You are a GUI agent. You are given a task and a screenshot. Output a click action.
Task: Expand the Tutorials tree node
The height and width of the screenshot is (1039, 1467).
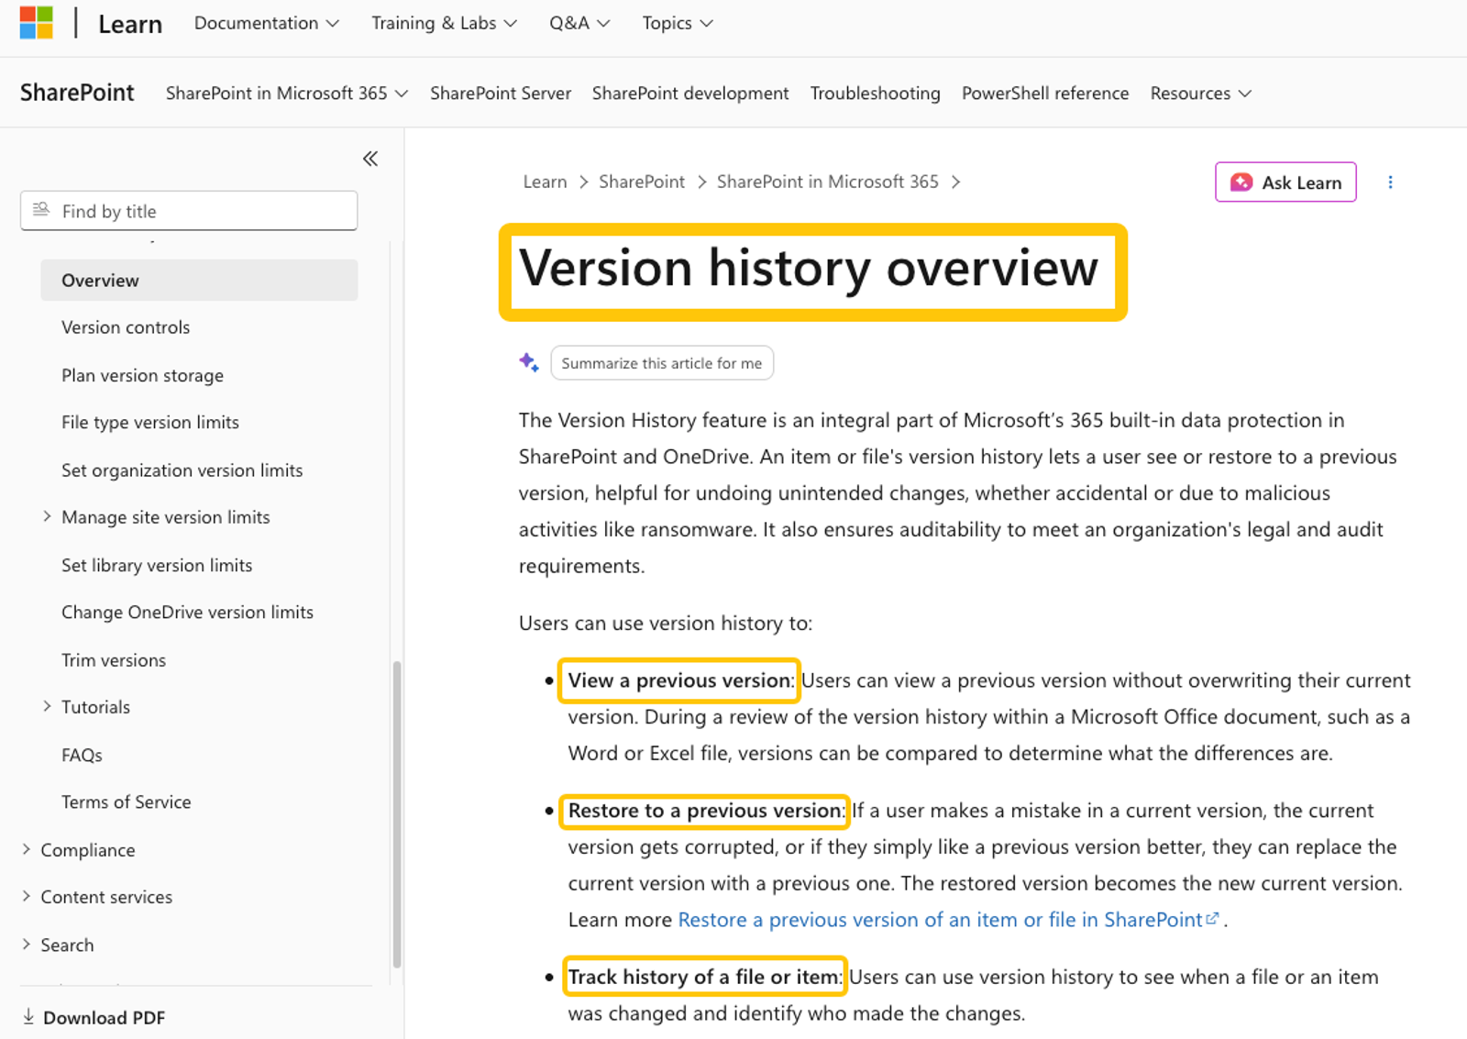(47, 705)
